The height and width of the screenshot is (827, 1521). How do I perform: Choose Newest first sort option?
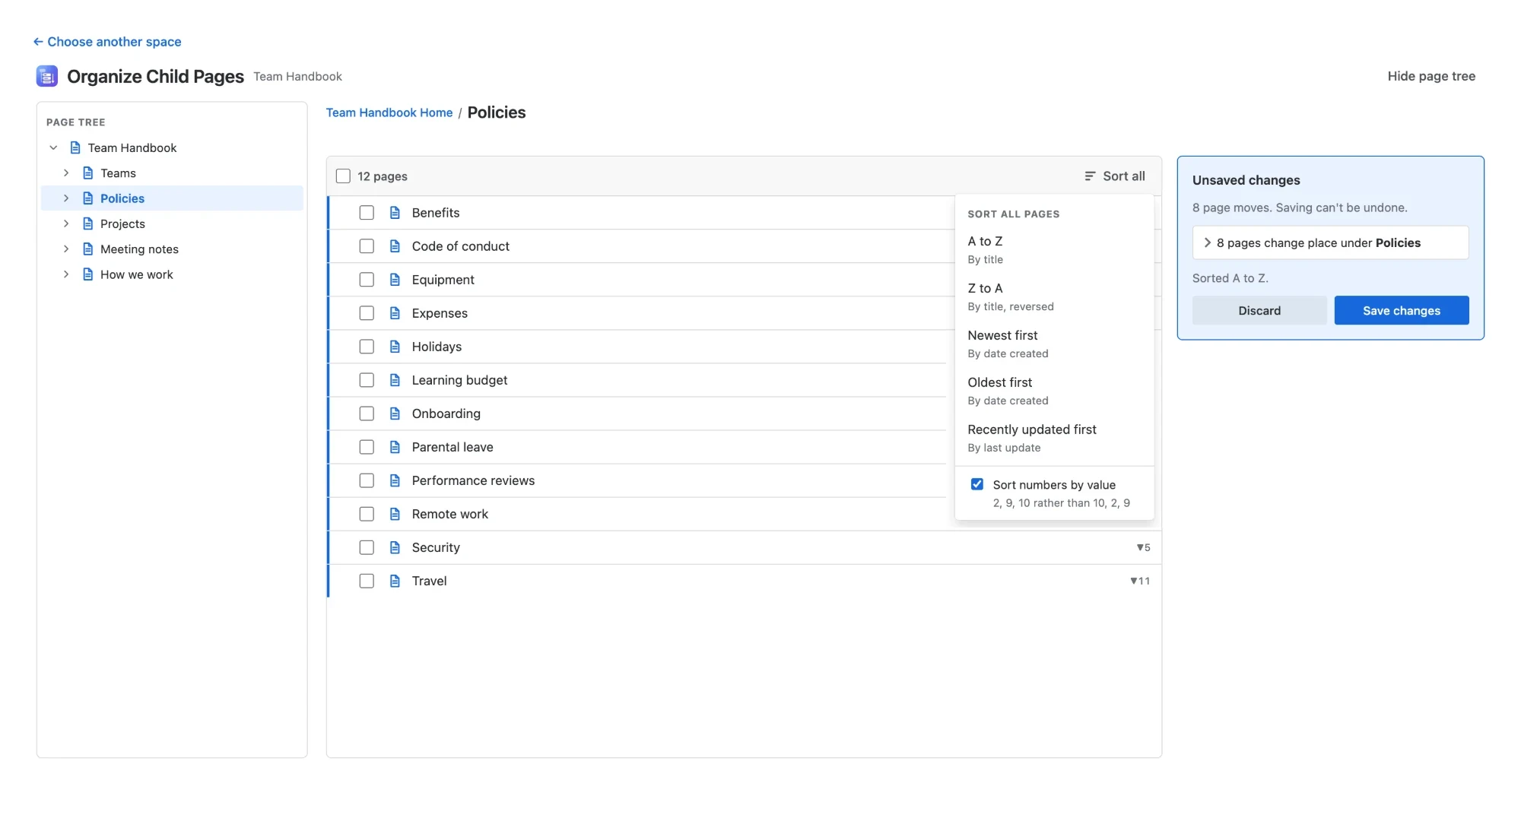coord(1054,344)
